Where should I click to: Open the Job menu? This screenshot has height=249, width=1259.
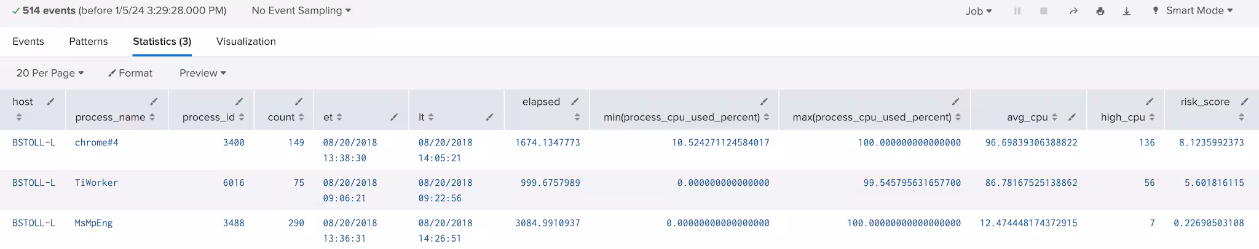click(x=978, y=11)
